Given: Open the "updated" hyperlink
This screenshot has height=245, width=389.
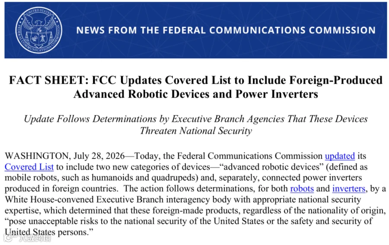Looking at the screenshot, I should click(x=340, y=156).
